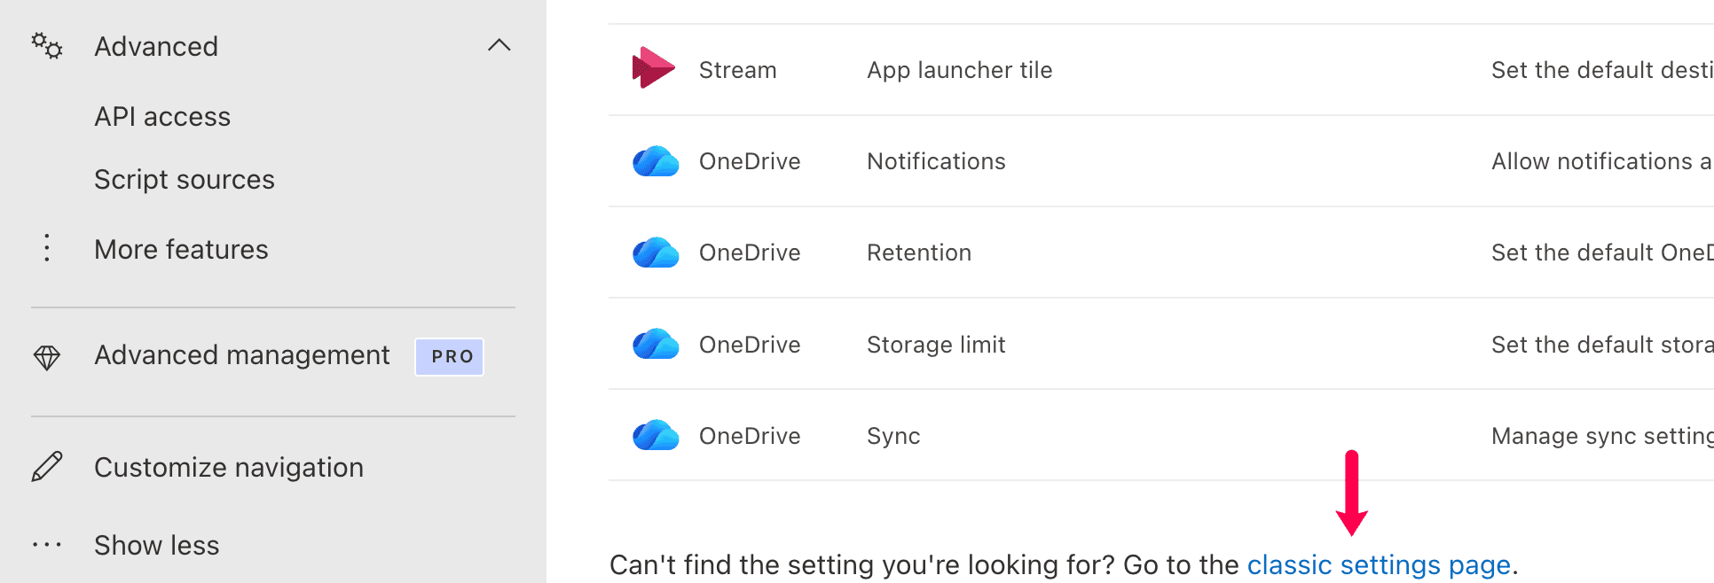Screen dimensions: 1714x583
Task: Select Advanced management
Action: (x=241, y=354)
